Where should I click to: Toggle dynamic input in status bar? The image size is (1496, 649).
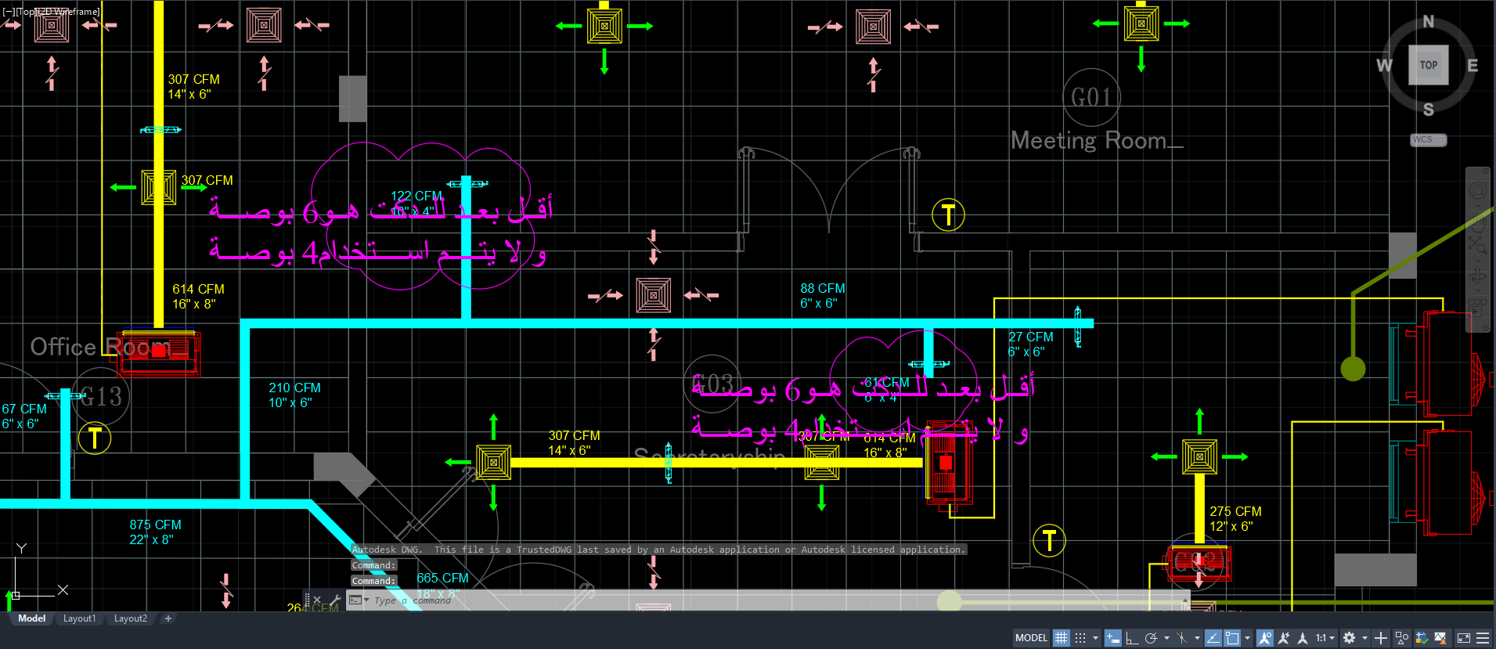click(x=1113, y=638)
